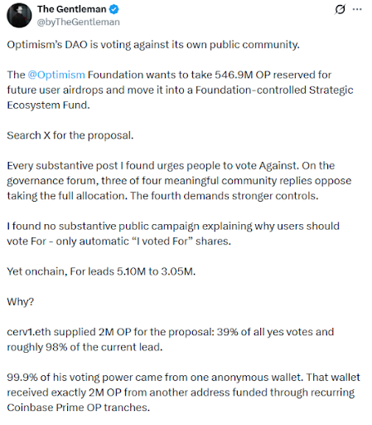Click the words "governance forum" in the post
The width and height of the screenshot is (372, 425).
51,181
